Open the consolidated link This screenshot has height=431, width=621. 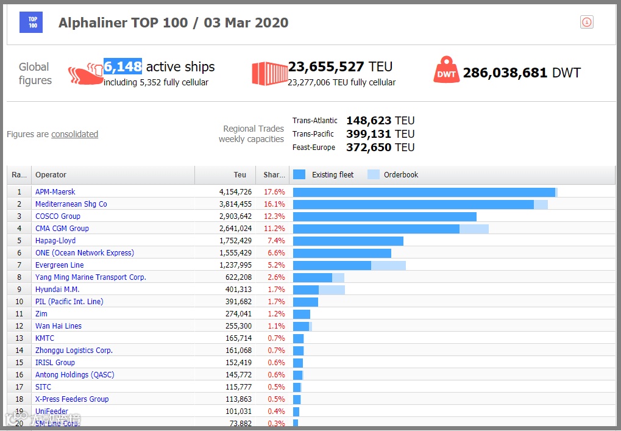74,134
